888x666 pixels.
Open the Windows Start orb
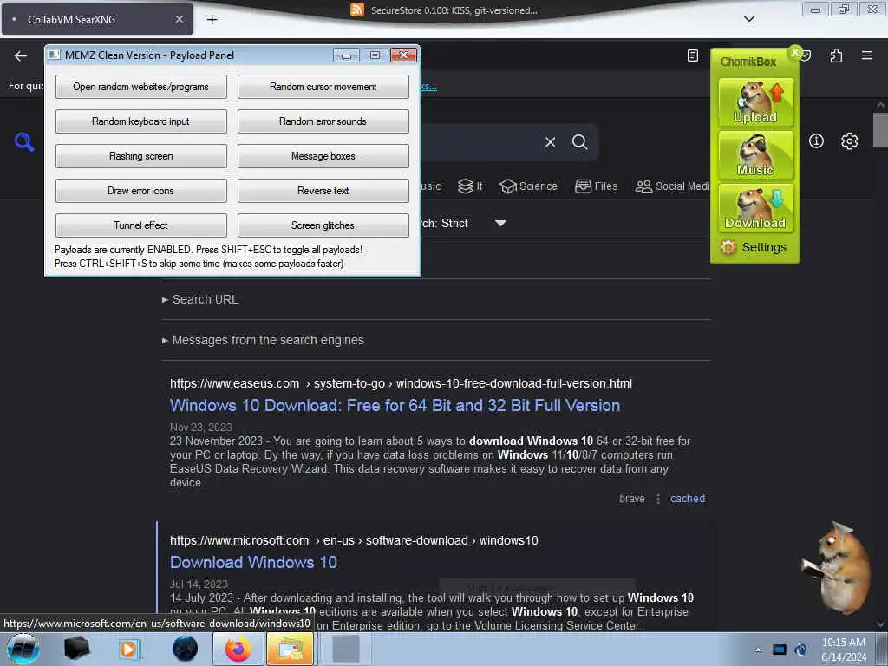tap(23, 649)
